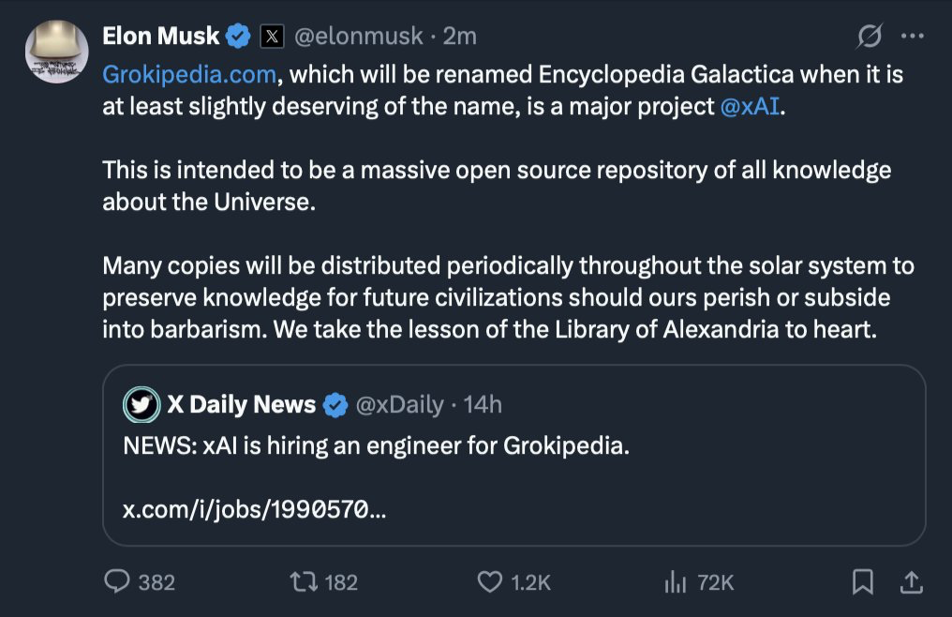The height and width of the screenshot is (617, 952).
Task: Click the Elon Musk display name
Action: click(161, 37)
